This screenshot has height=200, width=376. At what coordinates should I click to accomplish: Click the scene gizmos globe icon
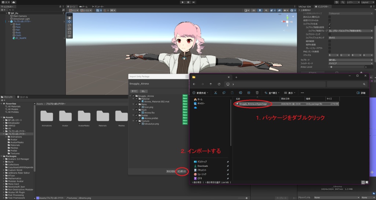293,10
